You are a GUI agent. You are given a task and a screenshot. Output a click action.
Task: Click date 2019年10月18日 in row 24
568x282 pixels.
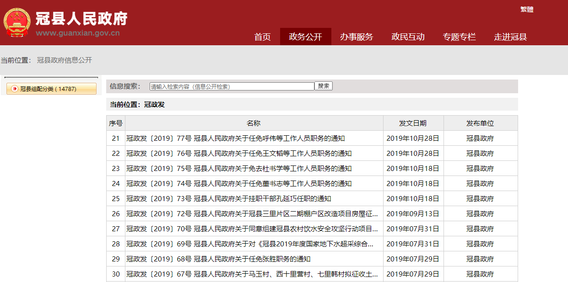tap(413, 183)
